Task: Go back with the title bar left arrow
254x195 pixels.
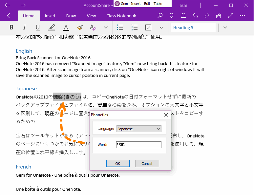Action: tap(7, 5)
